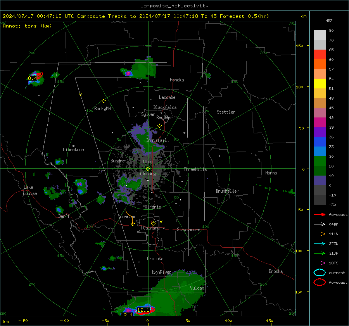
Task: Click the RockyMH label
Action: click(x=102, y=109)
